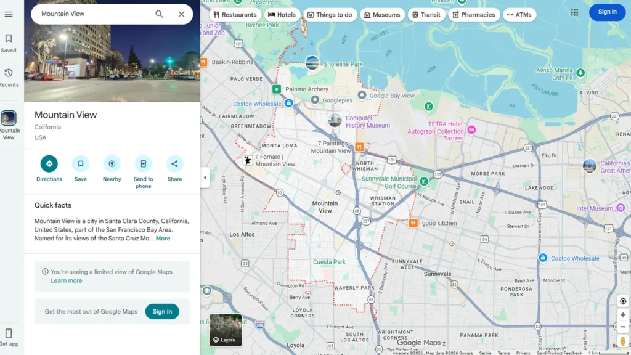Viewport: 631px width, 355px height.
Task: Expand Quick facts with the More link
Action: click(x=163, y=238)
